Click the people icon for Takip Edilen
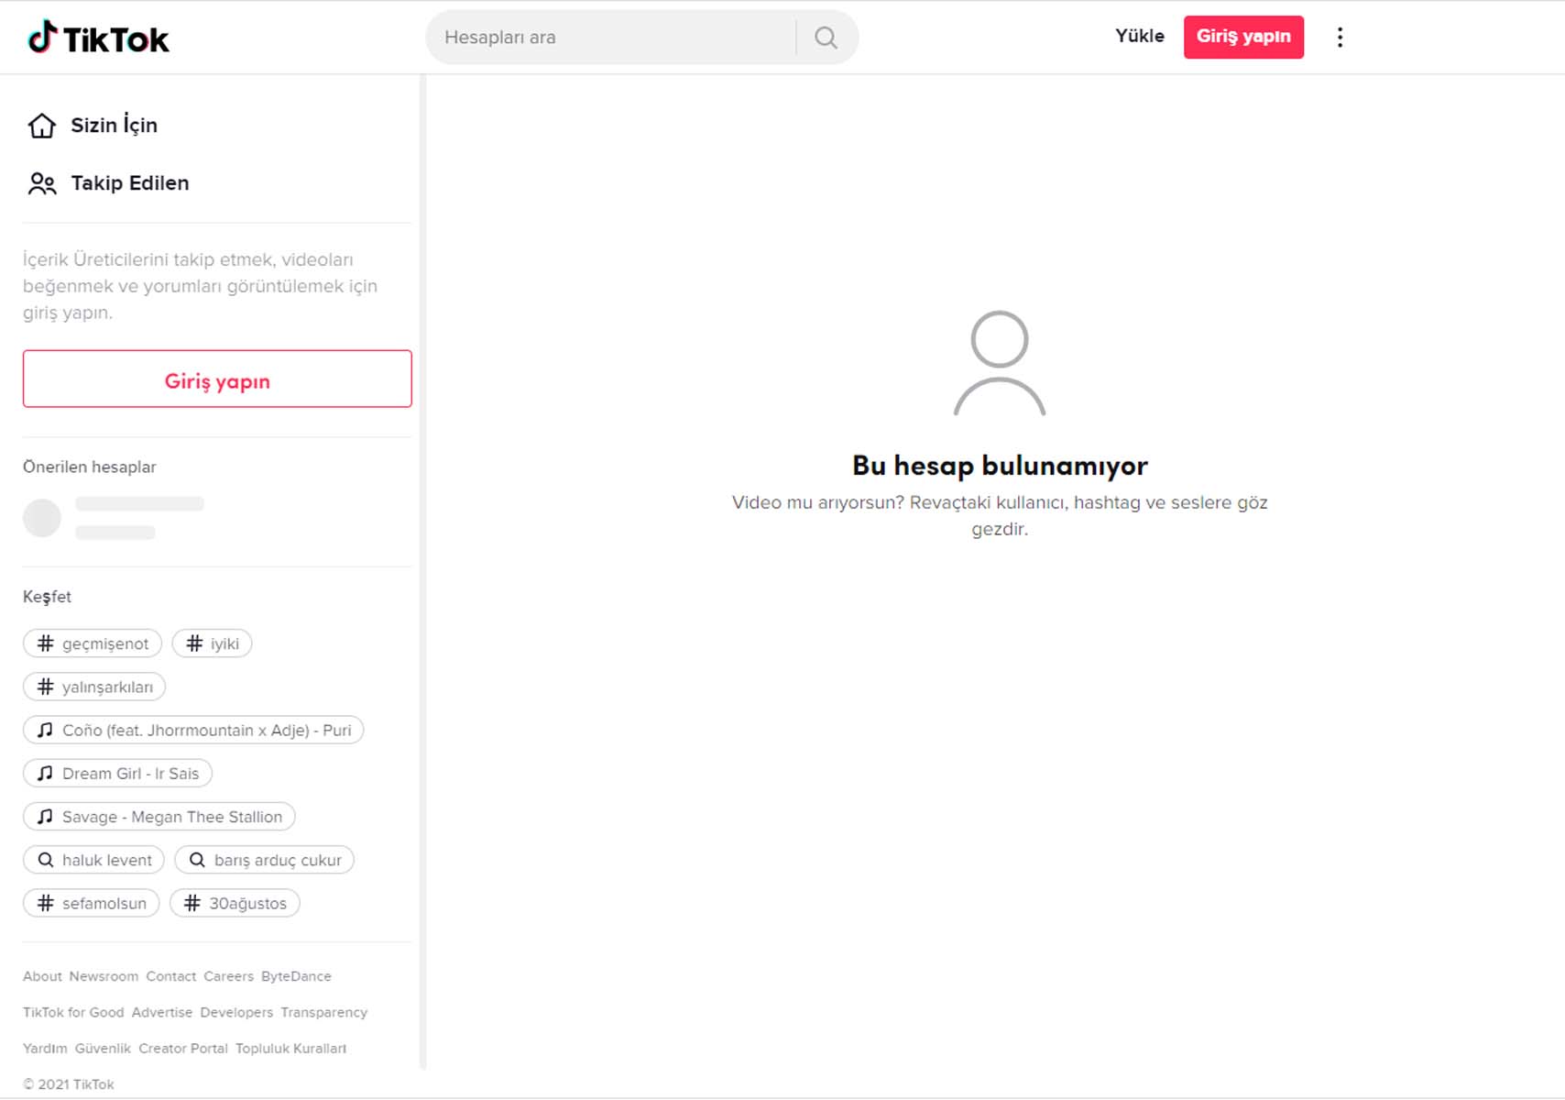The width and height of the screenshot is (1565, 1100). [x=42, y=183]
